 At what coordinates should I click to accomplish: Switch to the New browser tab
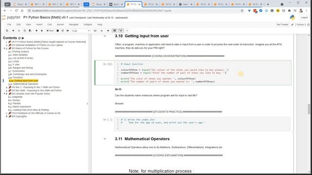(185, 4)
